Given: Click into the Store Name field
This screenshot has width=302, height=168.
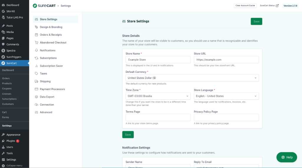Looking at the screenshot, I should (x=158, y=60).
